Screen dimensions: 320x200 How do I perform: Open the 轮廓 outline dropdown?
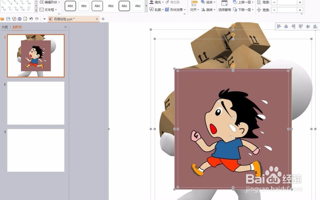[156, 10]
